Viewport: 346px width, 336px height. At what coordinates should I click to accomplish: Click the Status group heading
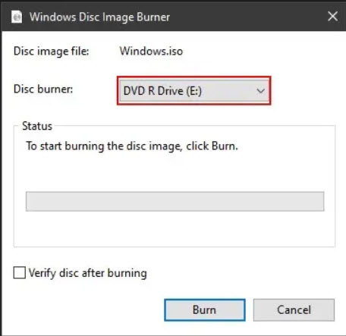pyautogui.click(x=37, y=126)
